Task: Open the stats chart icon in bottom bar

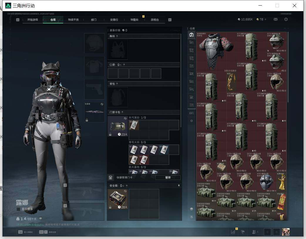Action: tap(233, 232)
